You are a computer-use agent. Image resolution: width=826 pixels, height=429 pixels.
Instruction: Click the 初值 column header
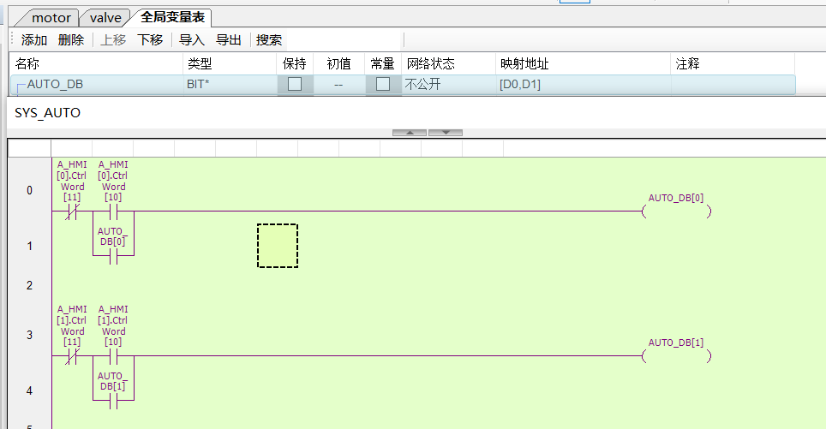338,63
